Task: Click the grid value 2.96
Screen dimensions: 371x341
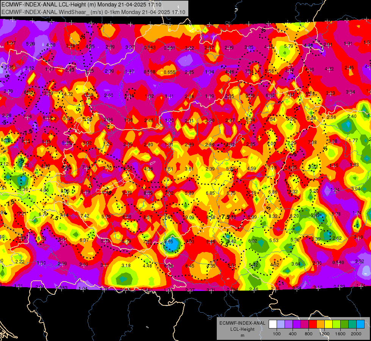Action: [108, 119]
